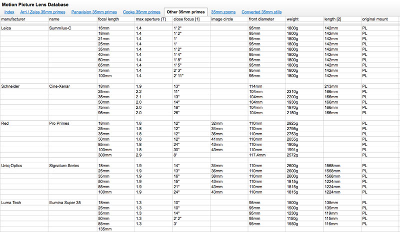Open the Cooke 35mm primes tab
Viewport: 400px width, 232px height.
(x=141, y=12)
